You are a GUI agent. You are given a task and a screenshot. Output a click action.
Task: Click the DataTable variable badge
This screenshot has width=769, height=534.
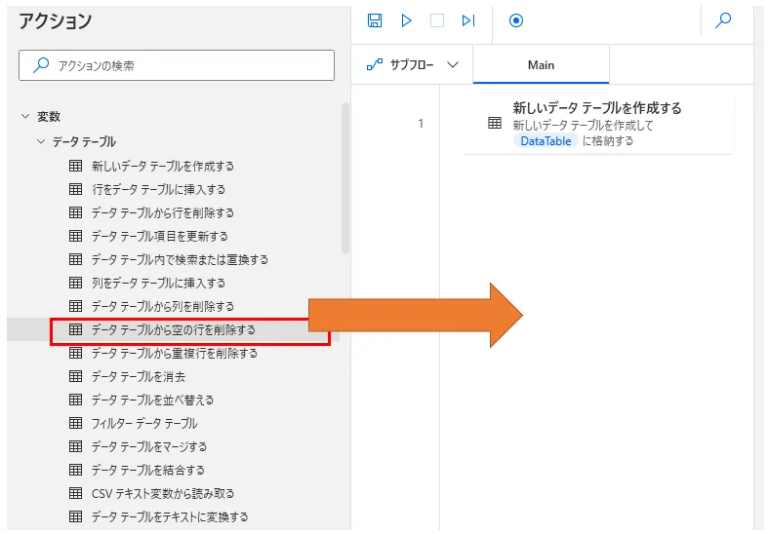[x=546, y=141]
